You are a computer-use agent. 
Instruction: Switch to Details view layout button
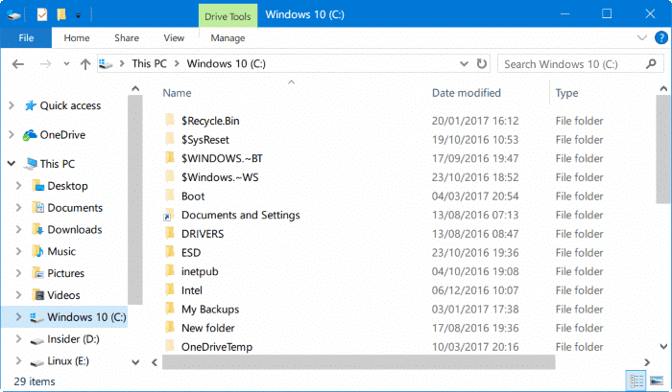coord(636,380)
